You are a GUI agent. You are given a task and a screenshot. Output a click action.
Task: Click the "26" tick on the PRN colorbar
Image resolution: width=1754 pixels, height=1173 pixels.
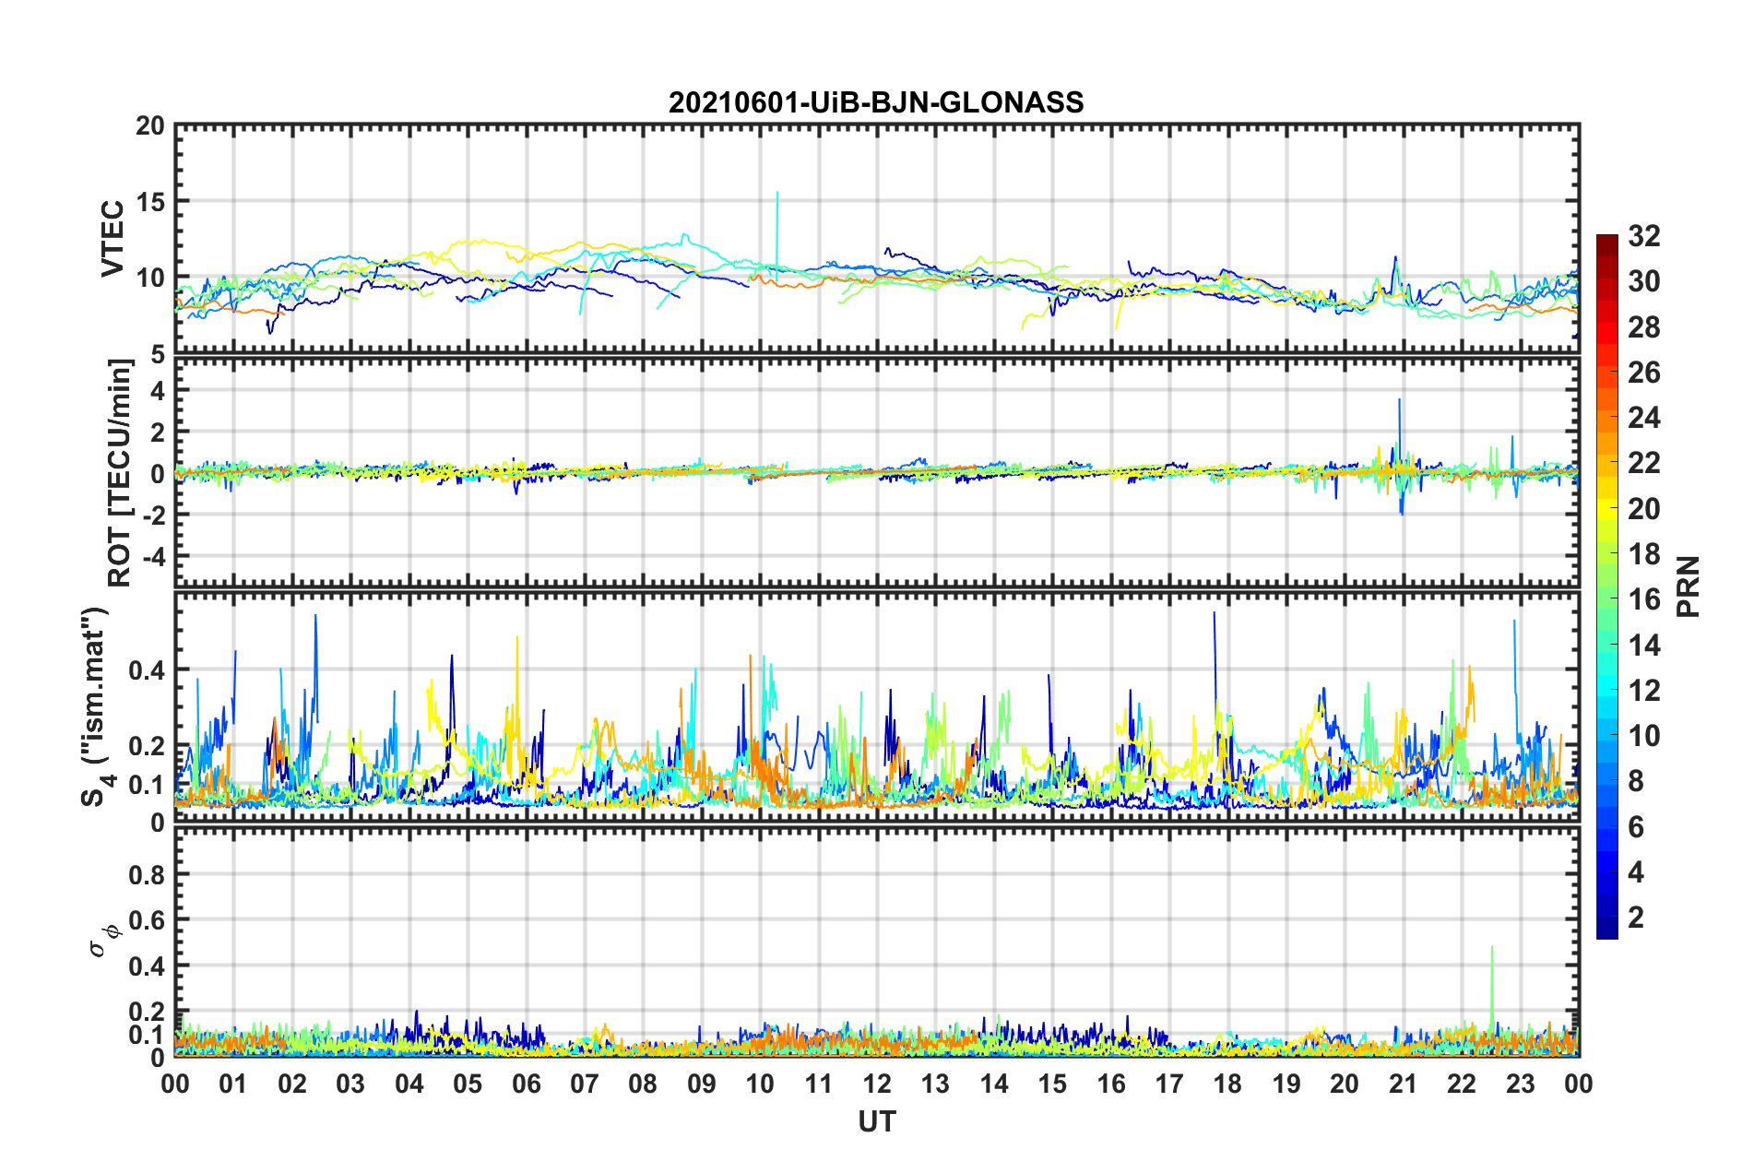click(1643, 373)
